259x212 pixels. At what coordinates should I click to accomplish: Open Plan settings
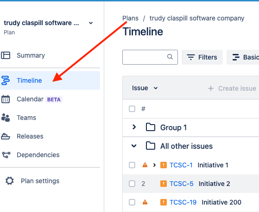point(50,181)
